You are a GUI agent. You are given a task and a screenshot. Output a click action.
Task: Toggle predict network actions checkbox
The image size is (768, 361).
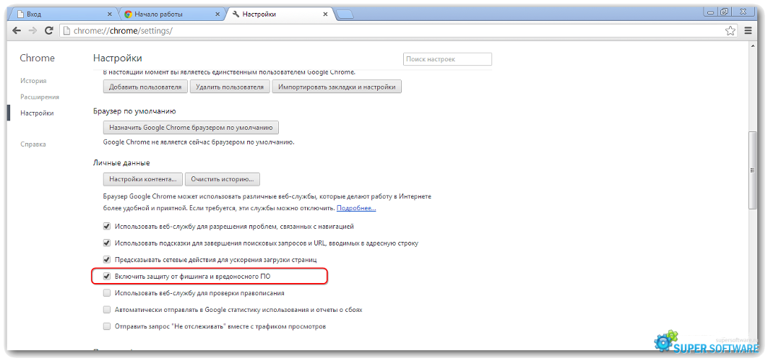coord(107,259)
